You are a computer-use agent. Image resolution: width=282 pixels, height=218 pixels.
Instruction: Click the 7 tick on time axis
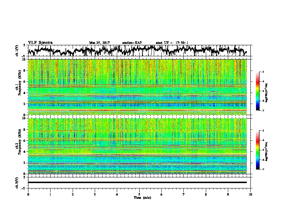tap(184, 194)
